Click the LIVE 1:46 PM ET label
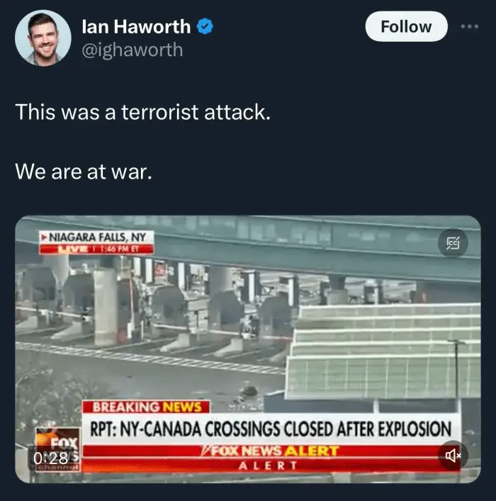Viewport: 496px width, 501px height. [96, 249]
